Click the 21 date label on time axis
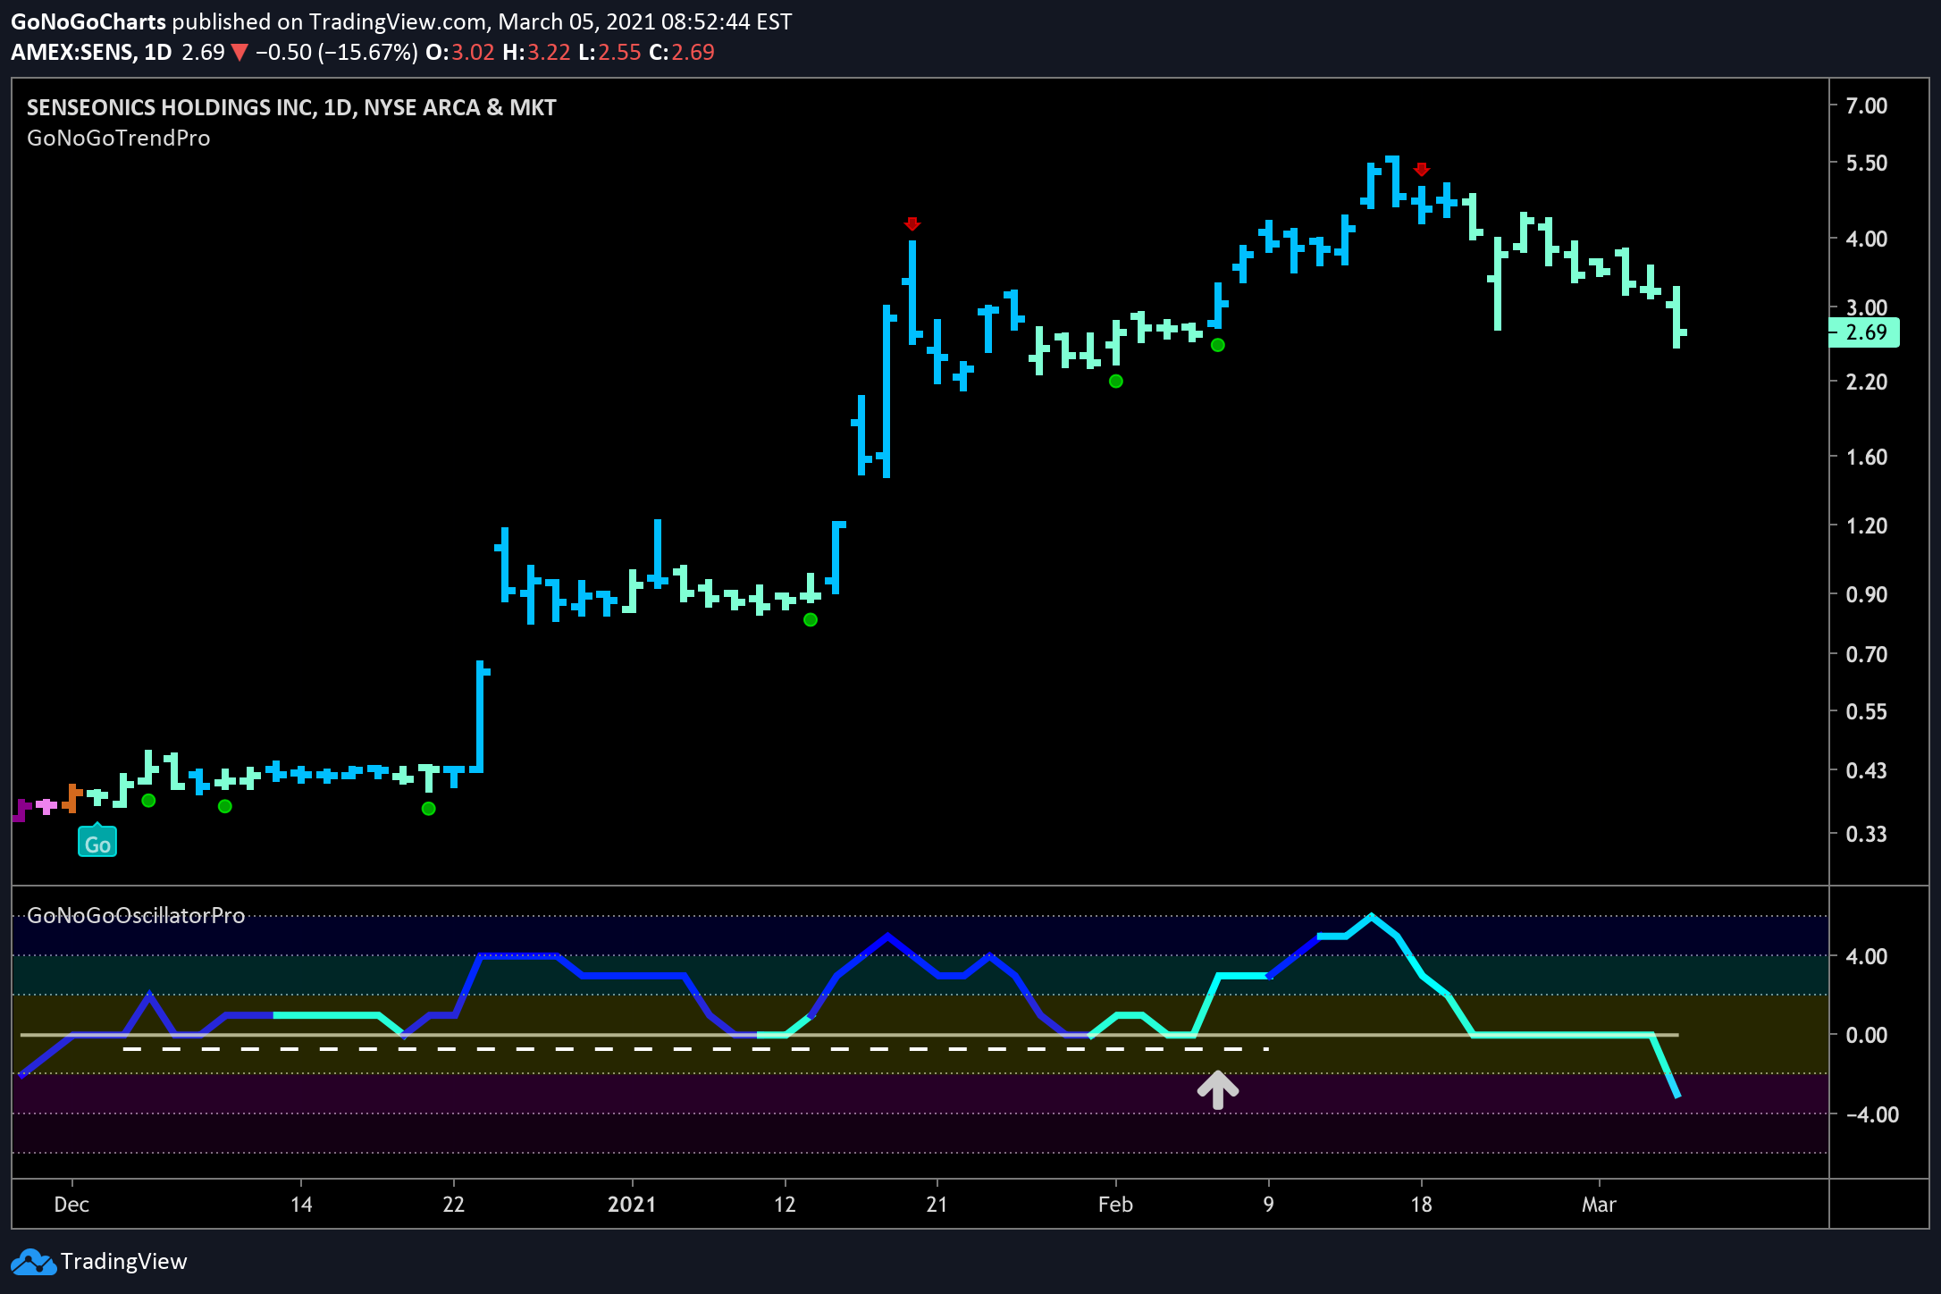The height and width of the screenshot is (1294, 1941). 937,1205
